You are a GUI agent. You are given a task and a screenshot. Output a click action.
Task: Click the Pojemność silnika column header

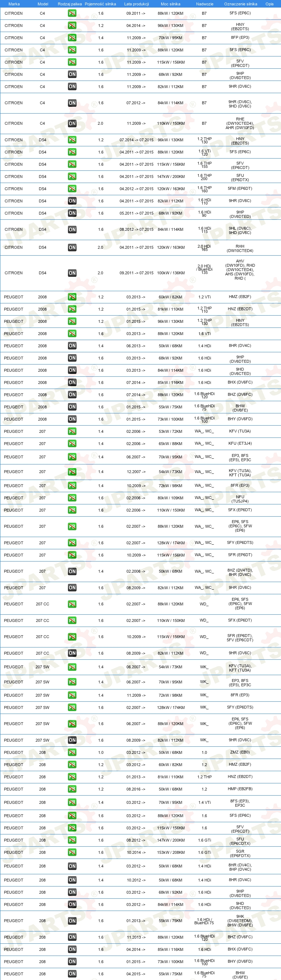(x=100, y=4)
